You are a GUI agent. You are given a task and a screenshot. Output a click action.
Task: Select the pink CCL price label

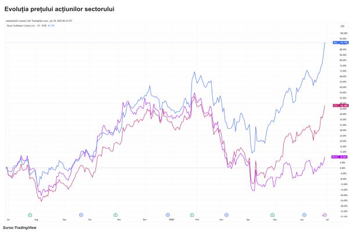point(339,106)
